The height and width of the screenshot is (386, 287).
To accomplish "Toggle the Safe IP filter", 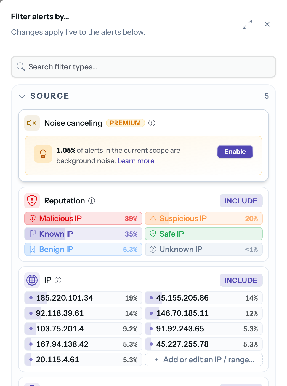I will [x=204, y=234].
